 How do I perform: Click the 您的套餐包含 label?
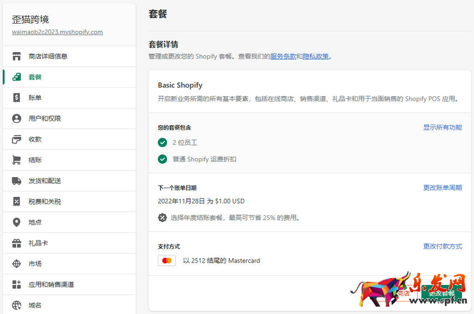pyautogui.click(x=174, y=128)
